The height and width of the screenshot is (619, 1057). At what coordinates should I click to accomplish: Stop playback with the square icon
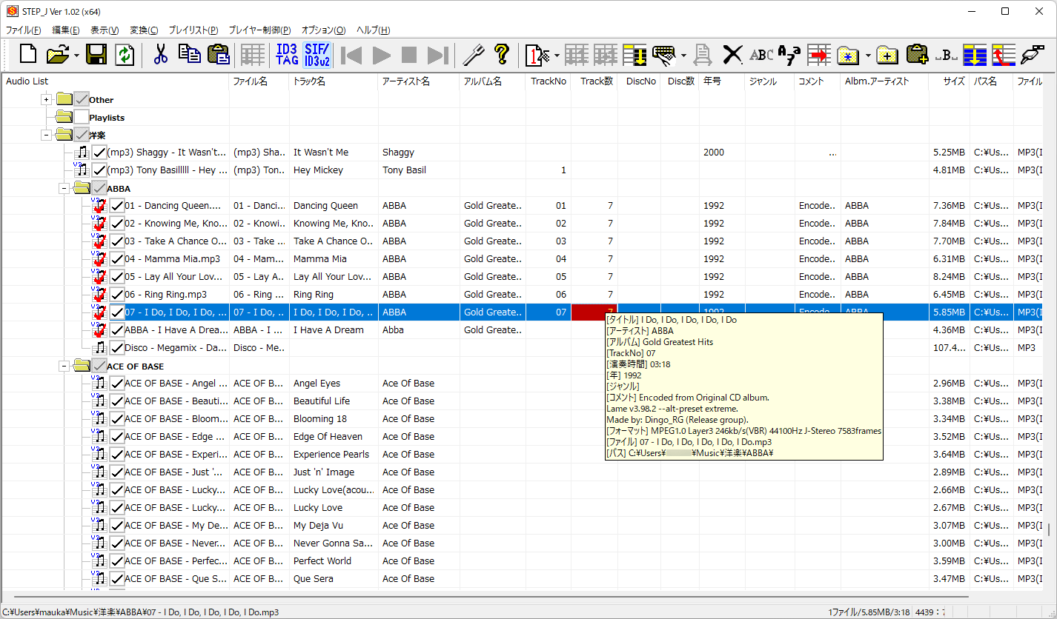click(409, 54)
